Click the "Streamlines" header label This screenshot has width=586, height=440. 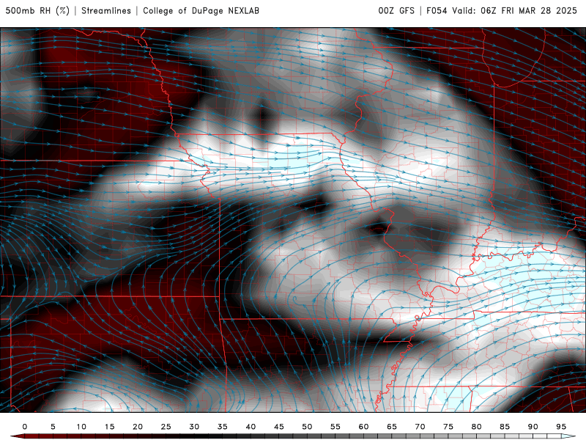point(106,11)
